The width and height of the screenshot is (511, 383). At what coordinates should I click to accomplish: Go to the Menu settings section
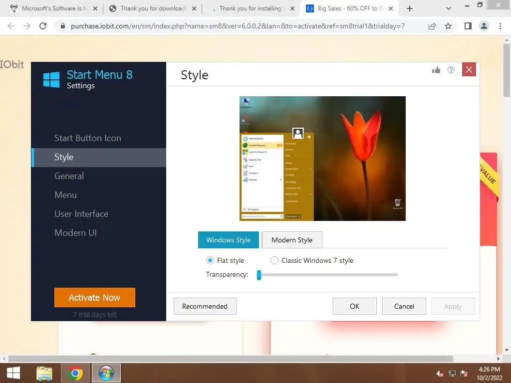tap(65, 195)
